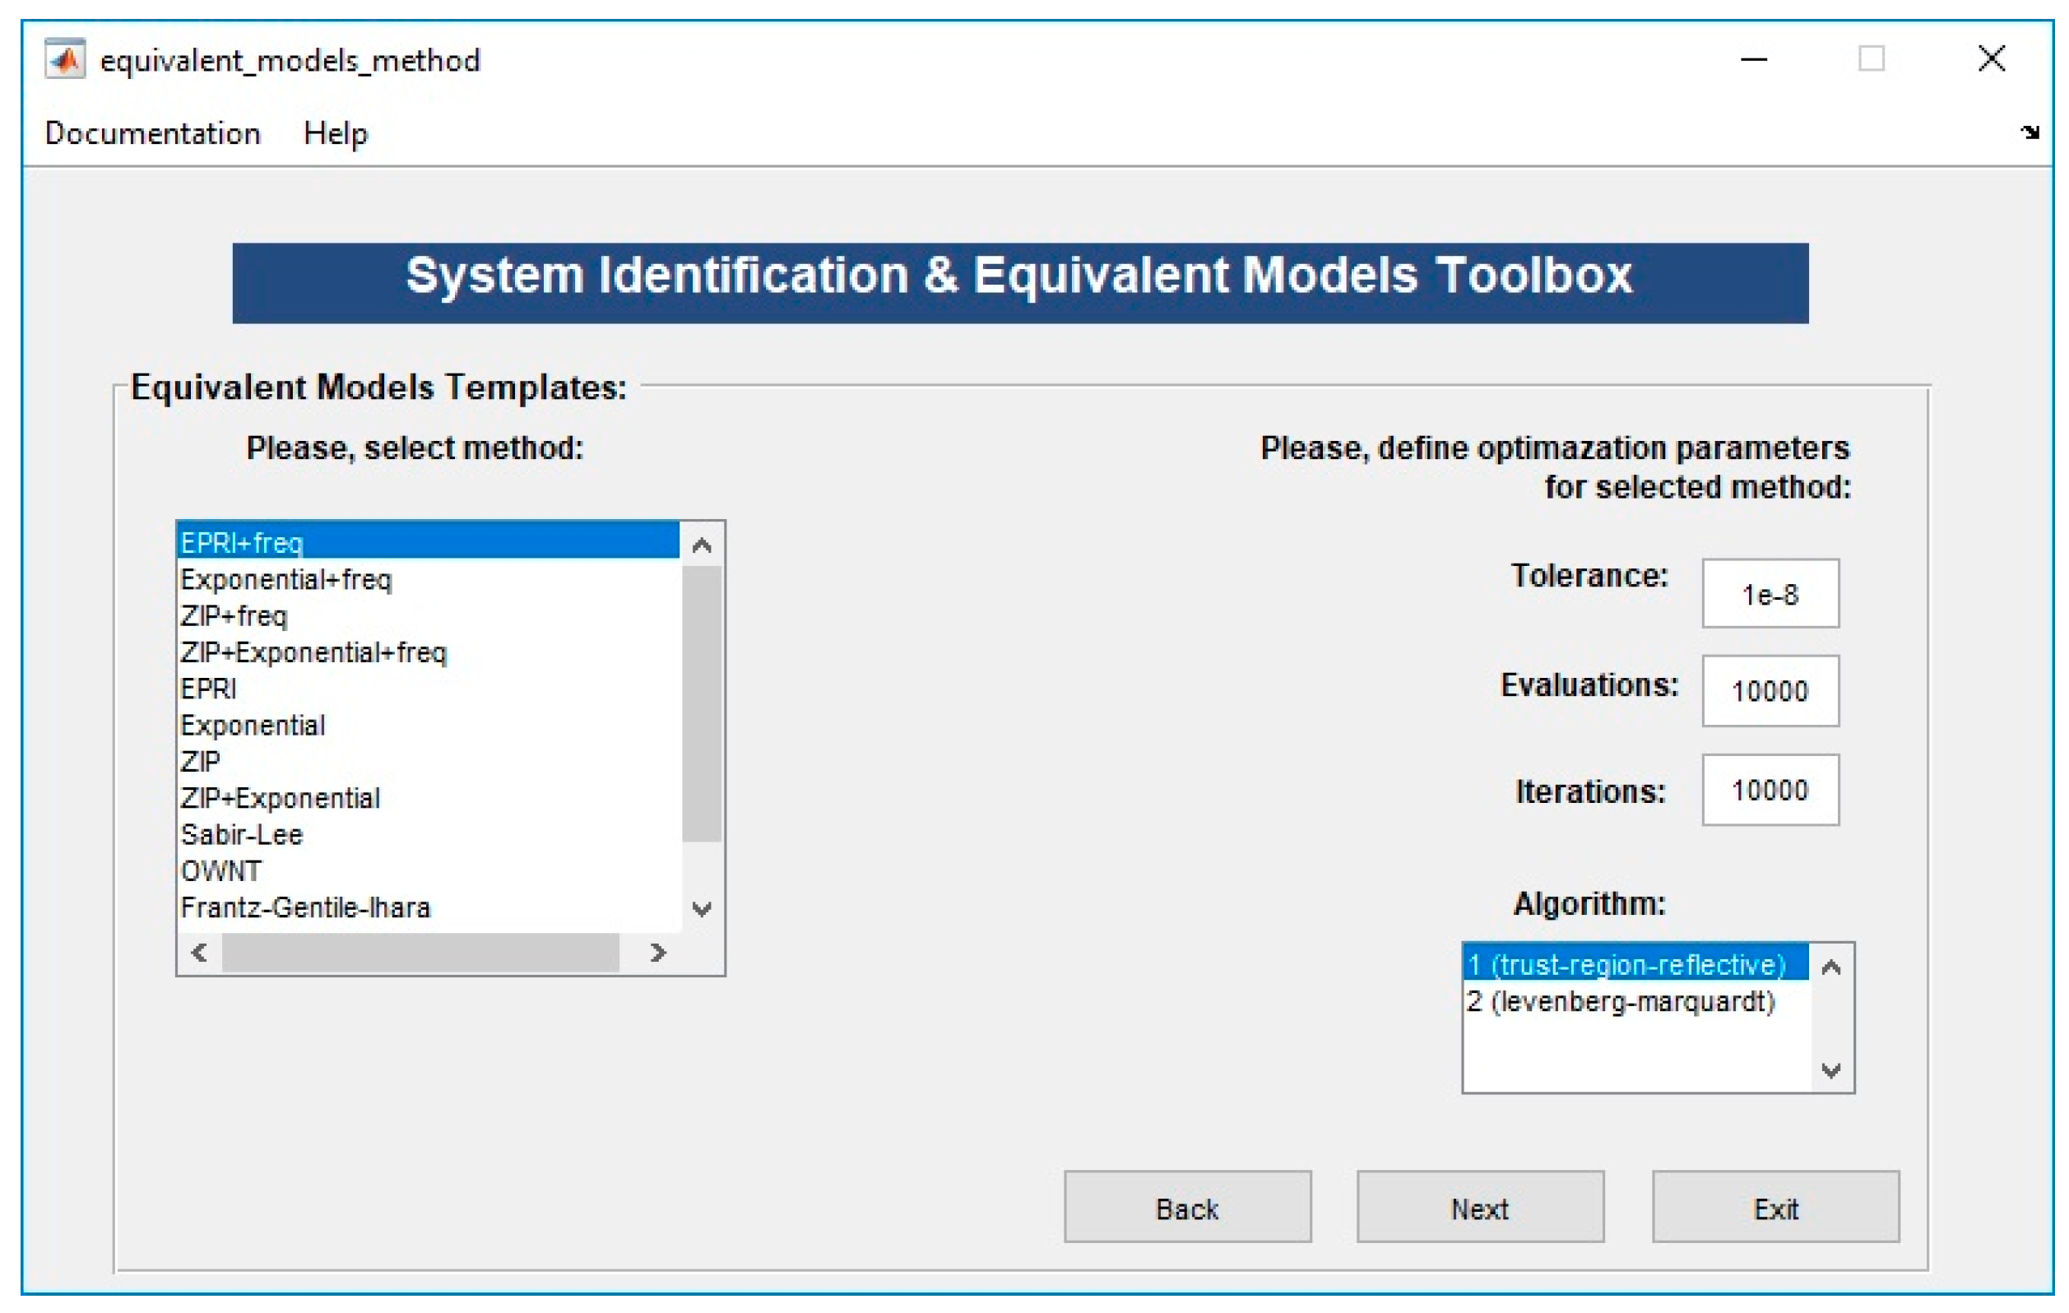
Task: Open the Documentation menu
Action: click(x=152, y=133)
